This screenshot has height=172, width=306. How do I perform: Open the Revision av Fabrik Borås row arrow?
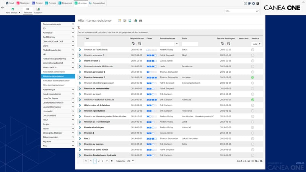tap(80, 50)
